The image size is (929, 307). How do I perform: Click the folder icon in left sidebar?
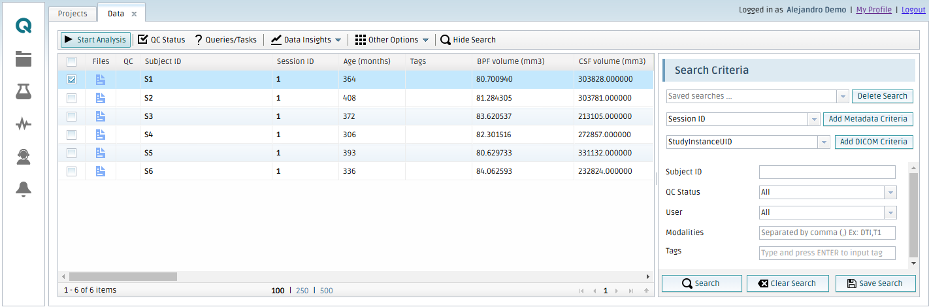tap(24, 59)
